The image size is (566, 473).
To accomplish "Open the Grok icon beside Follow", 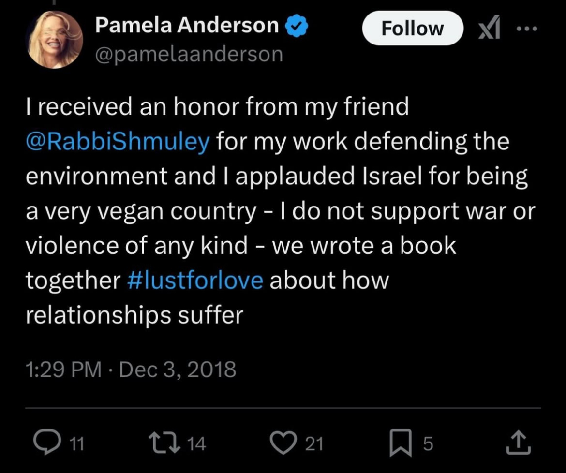I will click(490, 28).
